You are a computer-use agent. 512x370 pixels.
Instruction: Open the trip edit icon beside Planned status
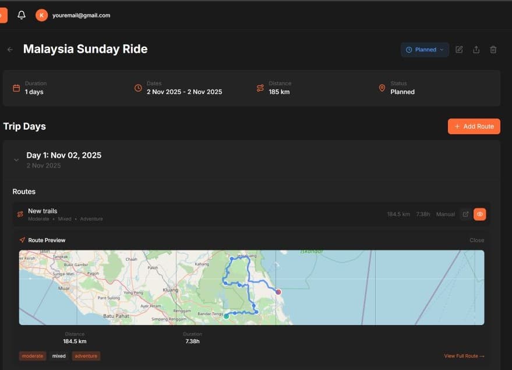click(x=458, y=50)
